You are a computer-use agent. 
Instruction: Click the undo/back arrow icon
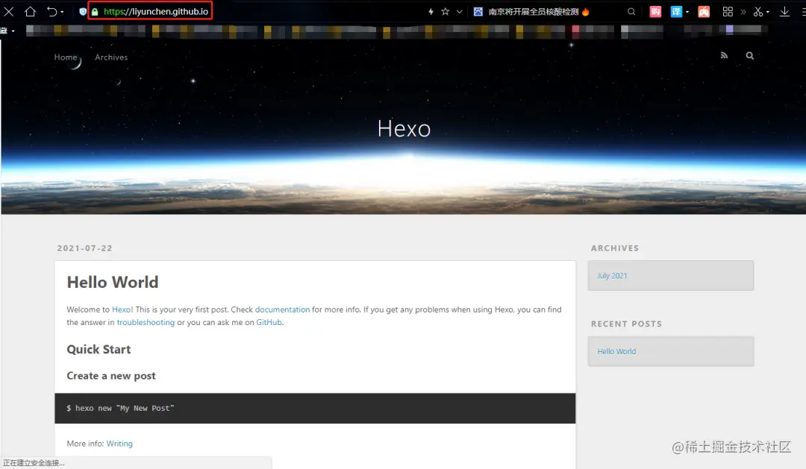[x=52, y=11]
